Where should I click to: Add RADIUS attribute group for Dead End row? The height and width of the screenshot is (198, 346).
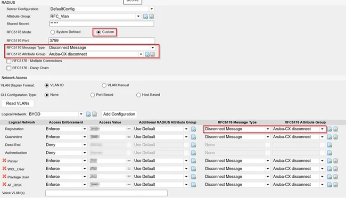(194, 145)
